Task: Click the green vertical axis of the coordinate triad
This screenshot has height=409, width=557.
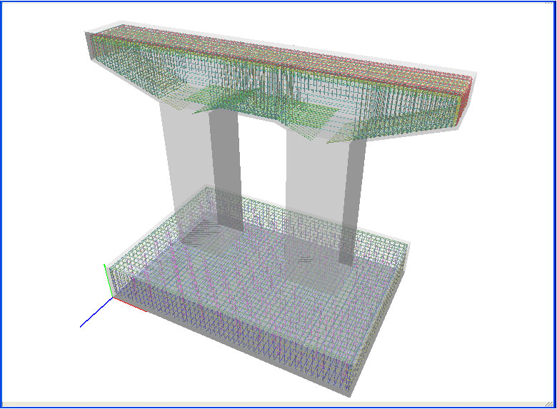Action: coord(108,281)
